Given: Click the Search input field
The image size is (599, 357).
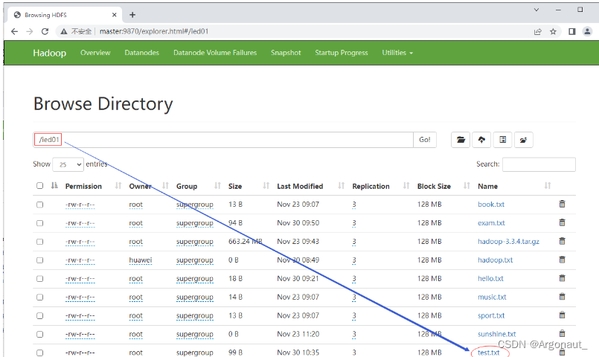Looking at the screenshot, I should [539, 164].
